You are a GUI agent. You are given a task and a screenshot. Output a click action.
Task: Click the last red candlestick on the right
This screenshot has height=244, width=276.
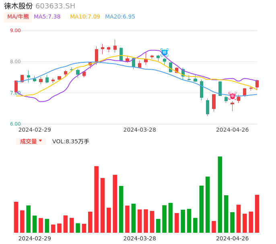(x=257, y=84)
